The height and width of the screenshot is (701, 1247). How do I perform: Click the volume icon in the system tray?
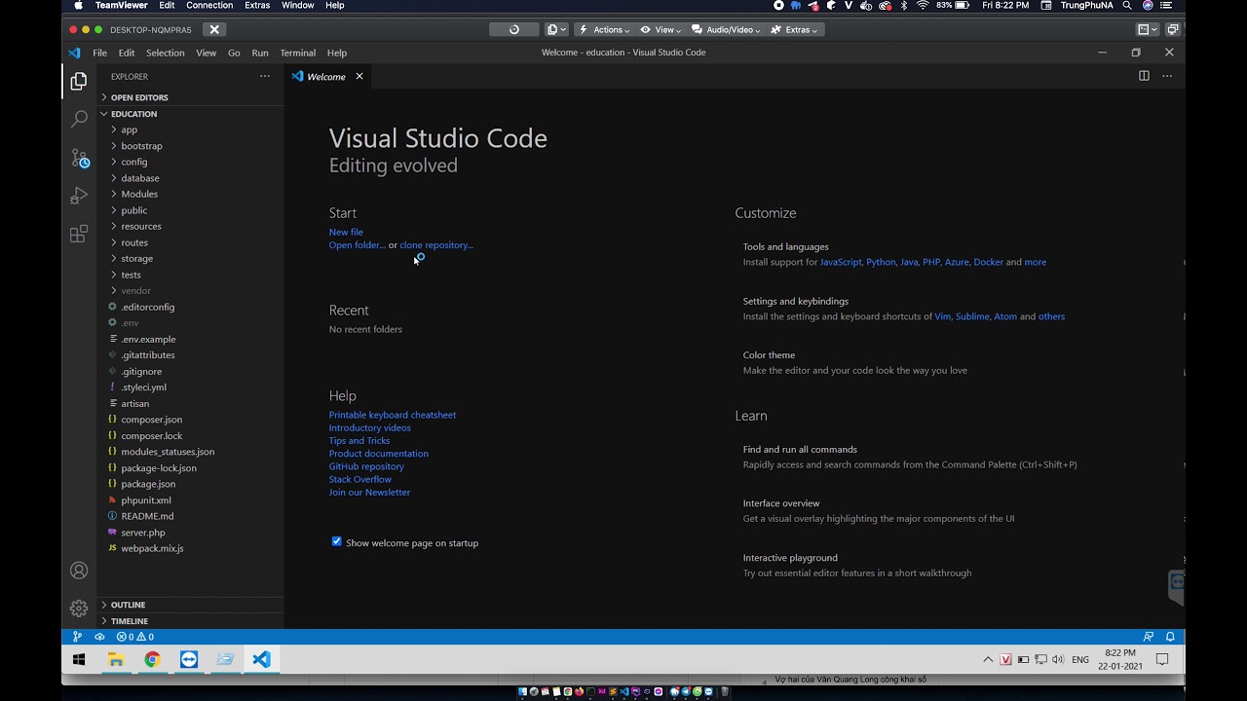tap(1058, 659)
